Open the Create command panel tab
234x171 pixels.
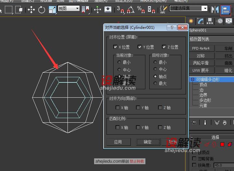coord(191,21)
